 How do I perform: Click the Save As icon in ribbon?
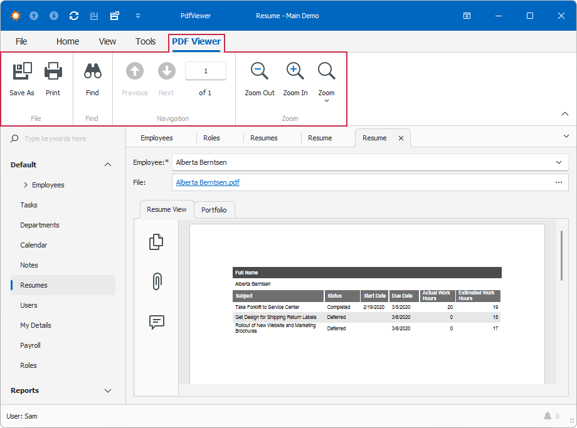pyautogui.click(x=22, y=72)
